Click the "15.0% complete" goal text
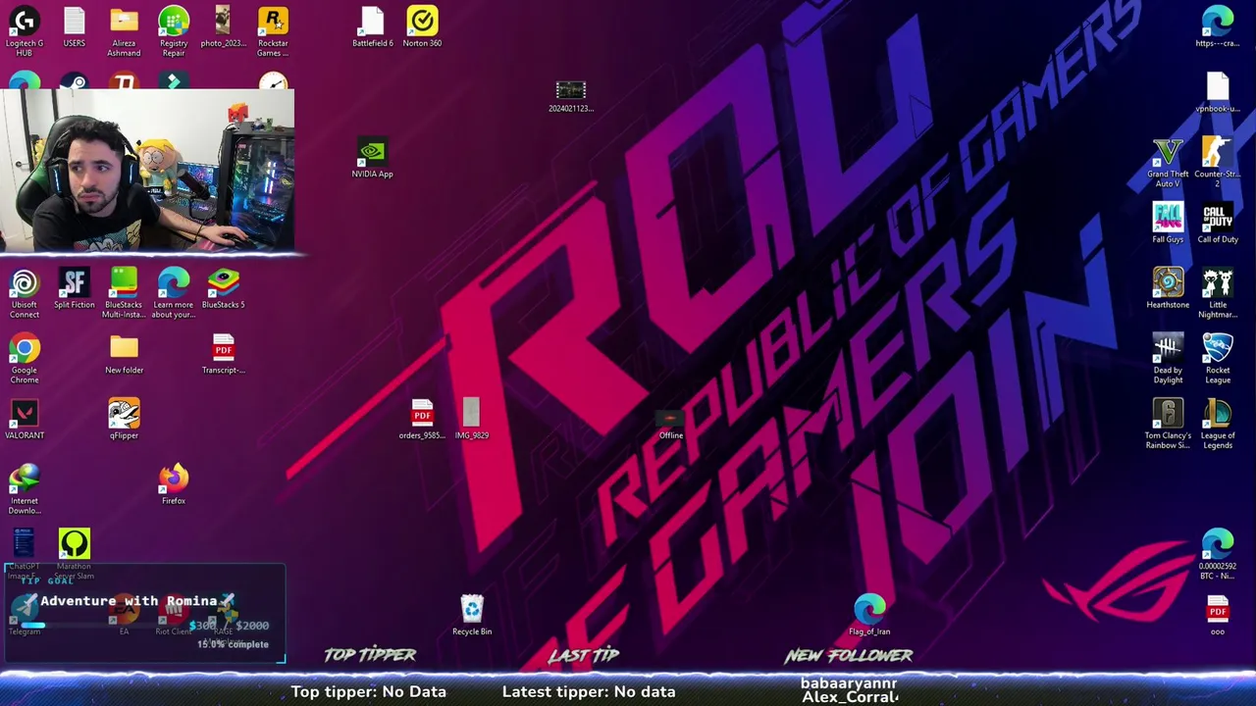This screenshot has height=706, width=1256. (233, 644)
